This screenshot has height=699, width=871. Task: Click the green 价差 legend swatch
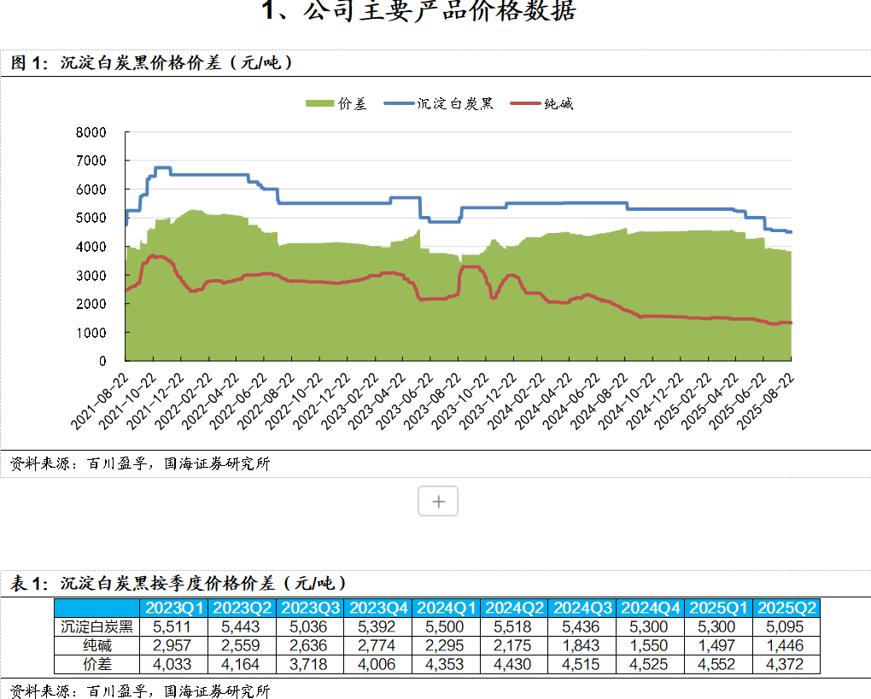coord(319,104)
